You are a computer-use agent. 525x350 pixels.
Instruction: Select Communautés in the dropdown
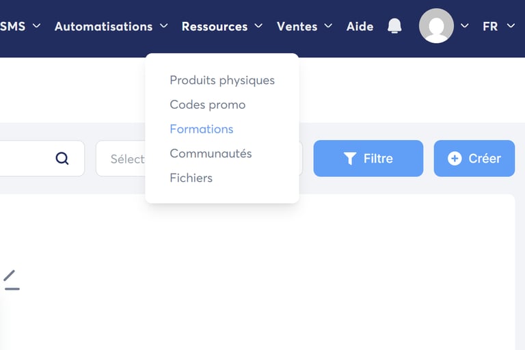pos(211,154)
